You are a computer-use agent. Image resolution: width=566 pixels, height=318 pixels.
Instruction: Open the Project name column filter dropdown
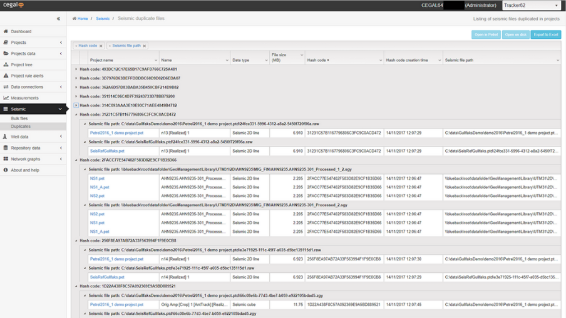tap(156, 60)
